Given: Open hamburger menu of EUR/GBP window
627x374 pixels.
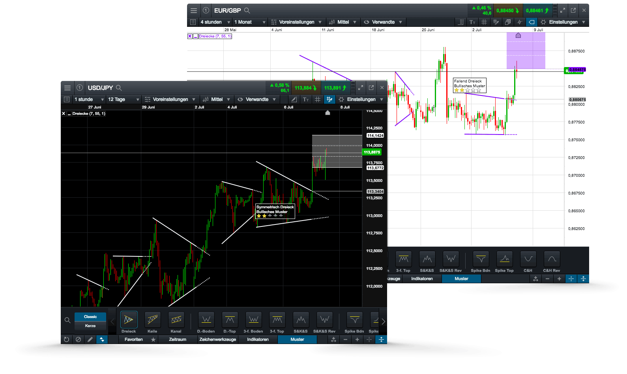Looking at the screenshot, I should (194, 11).
